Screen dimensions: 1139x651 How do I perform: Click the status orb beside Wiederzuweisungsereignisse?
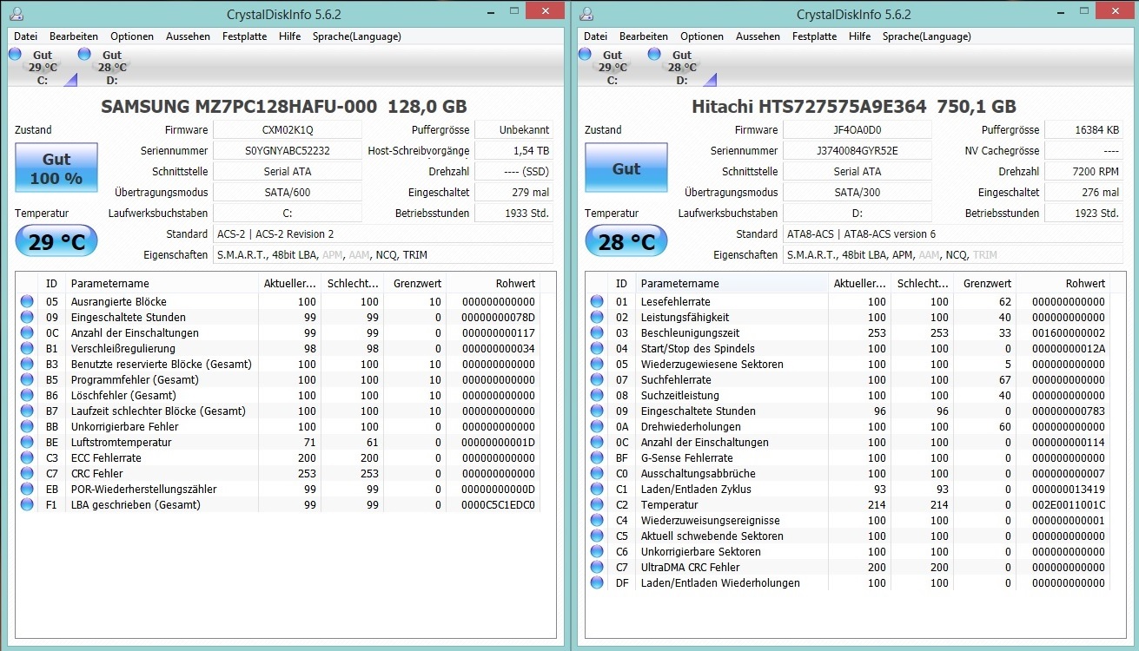[x=597, y=521]
